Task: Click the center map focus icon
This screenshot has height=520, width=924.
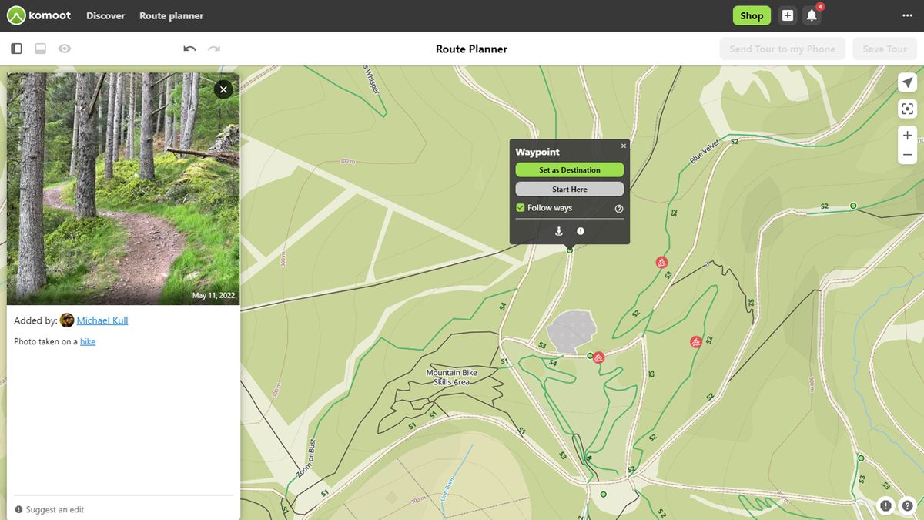Action: [x=907, y=108]
